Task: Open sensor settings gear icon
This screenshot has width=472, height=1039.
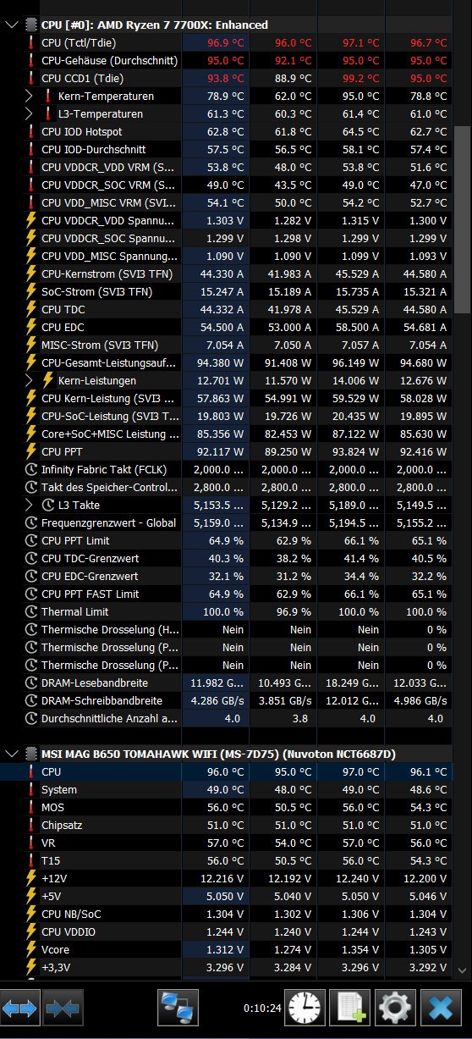Action: pyautogui.click(x=394, y=1008)
